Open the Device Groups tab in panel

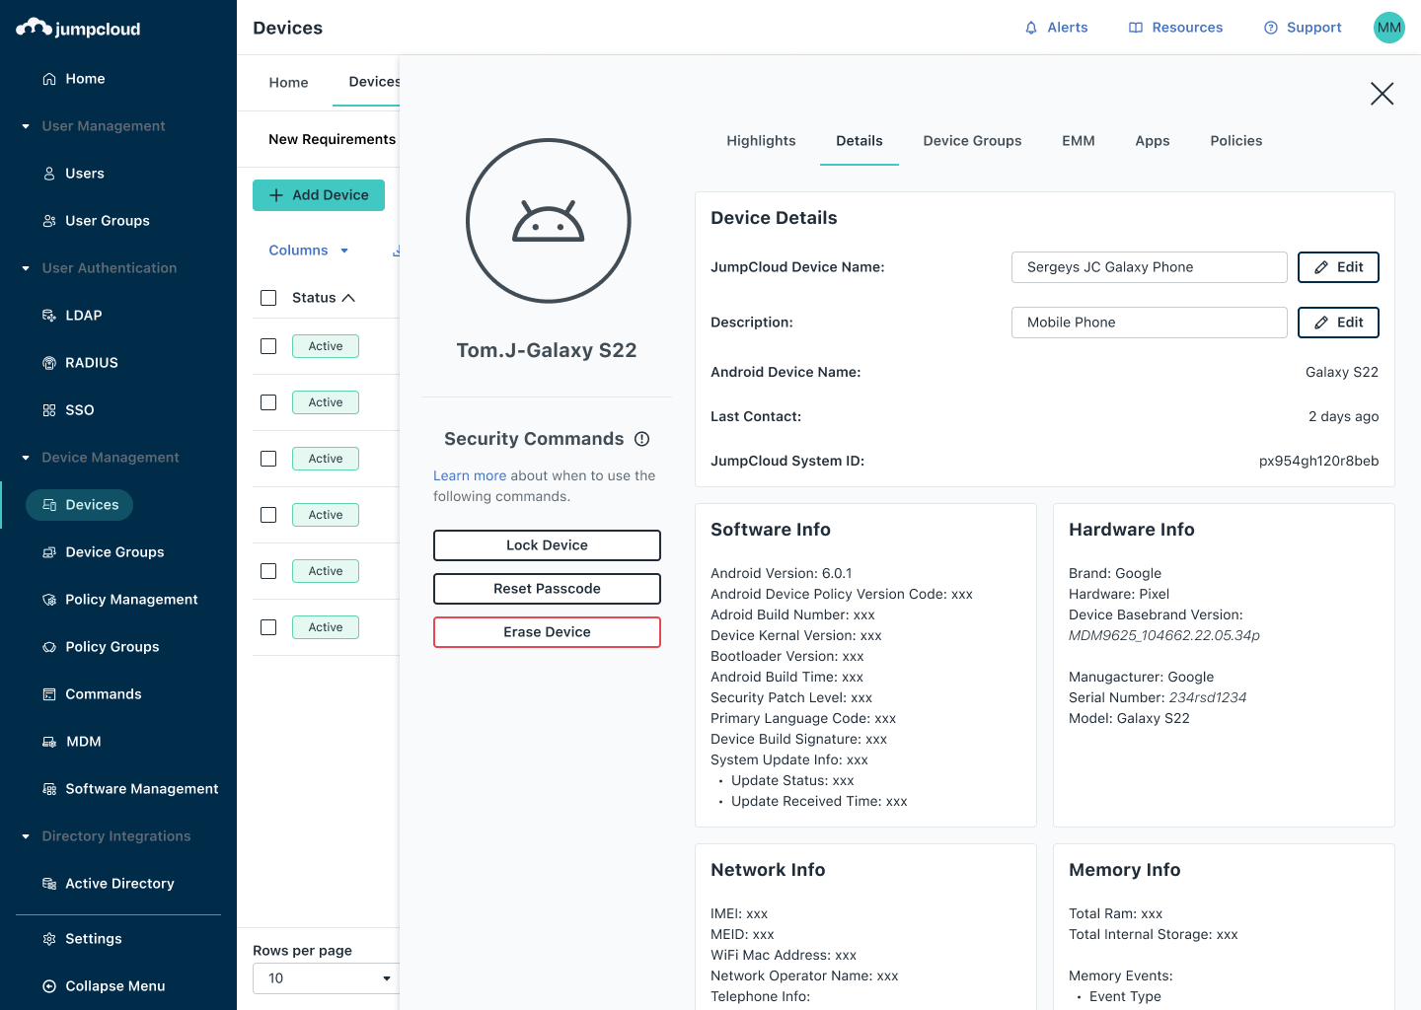(x=972, y=141)
